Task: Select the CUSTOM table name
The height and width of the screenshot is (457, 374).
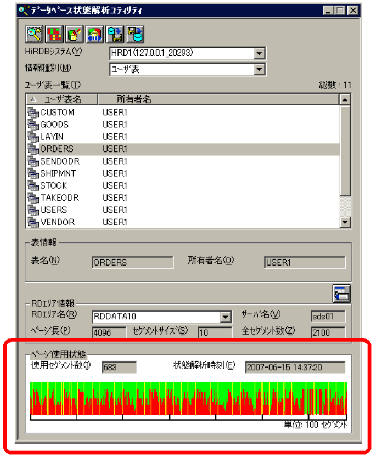Action: [x=57, y=113]
